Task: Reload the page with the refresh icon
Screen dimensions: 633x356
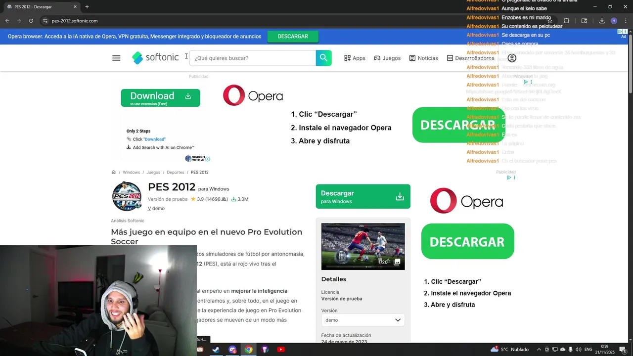Action: (x=31, y=21)
